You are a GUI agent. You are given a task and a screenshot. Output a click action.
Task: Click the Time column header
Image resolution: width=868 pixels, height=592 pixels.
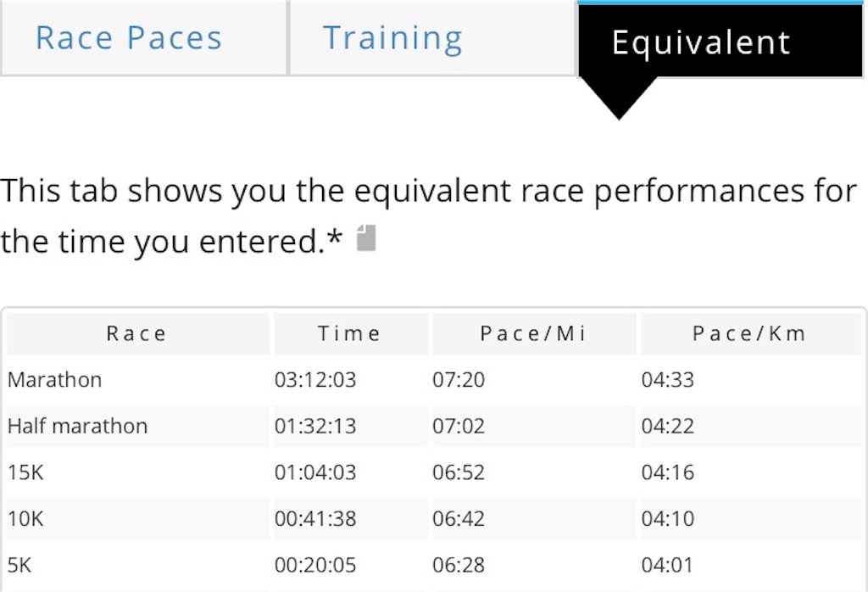(350, 333)
